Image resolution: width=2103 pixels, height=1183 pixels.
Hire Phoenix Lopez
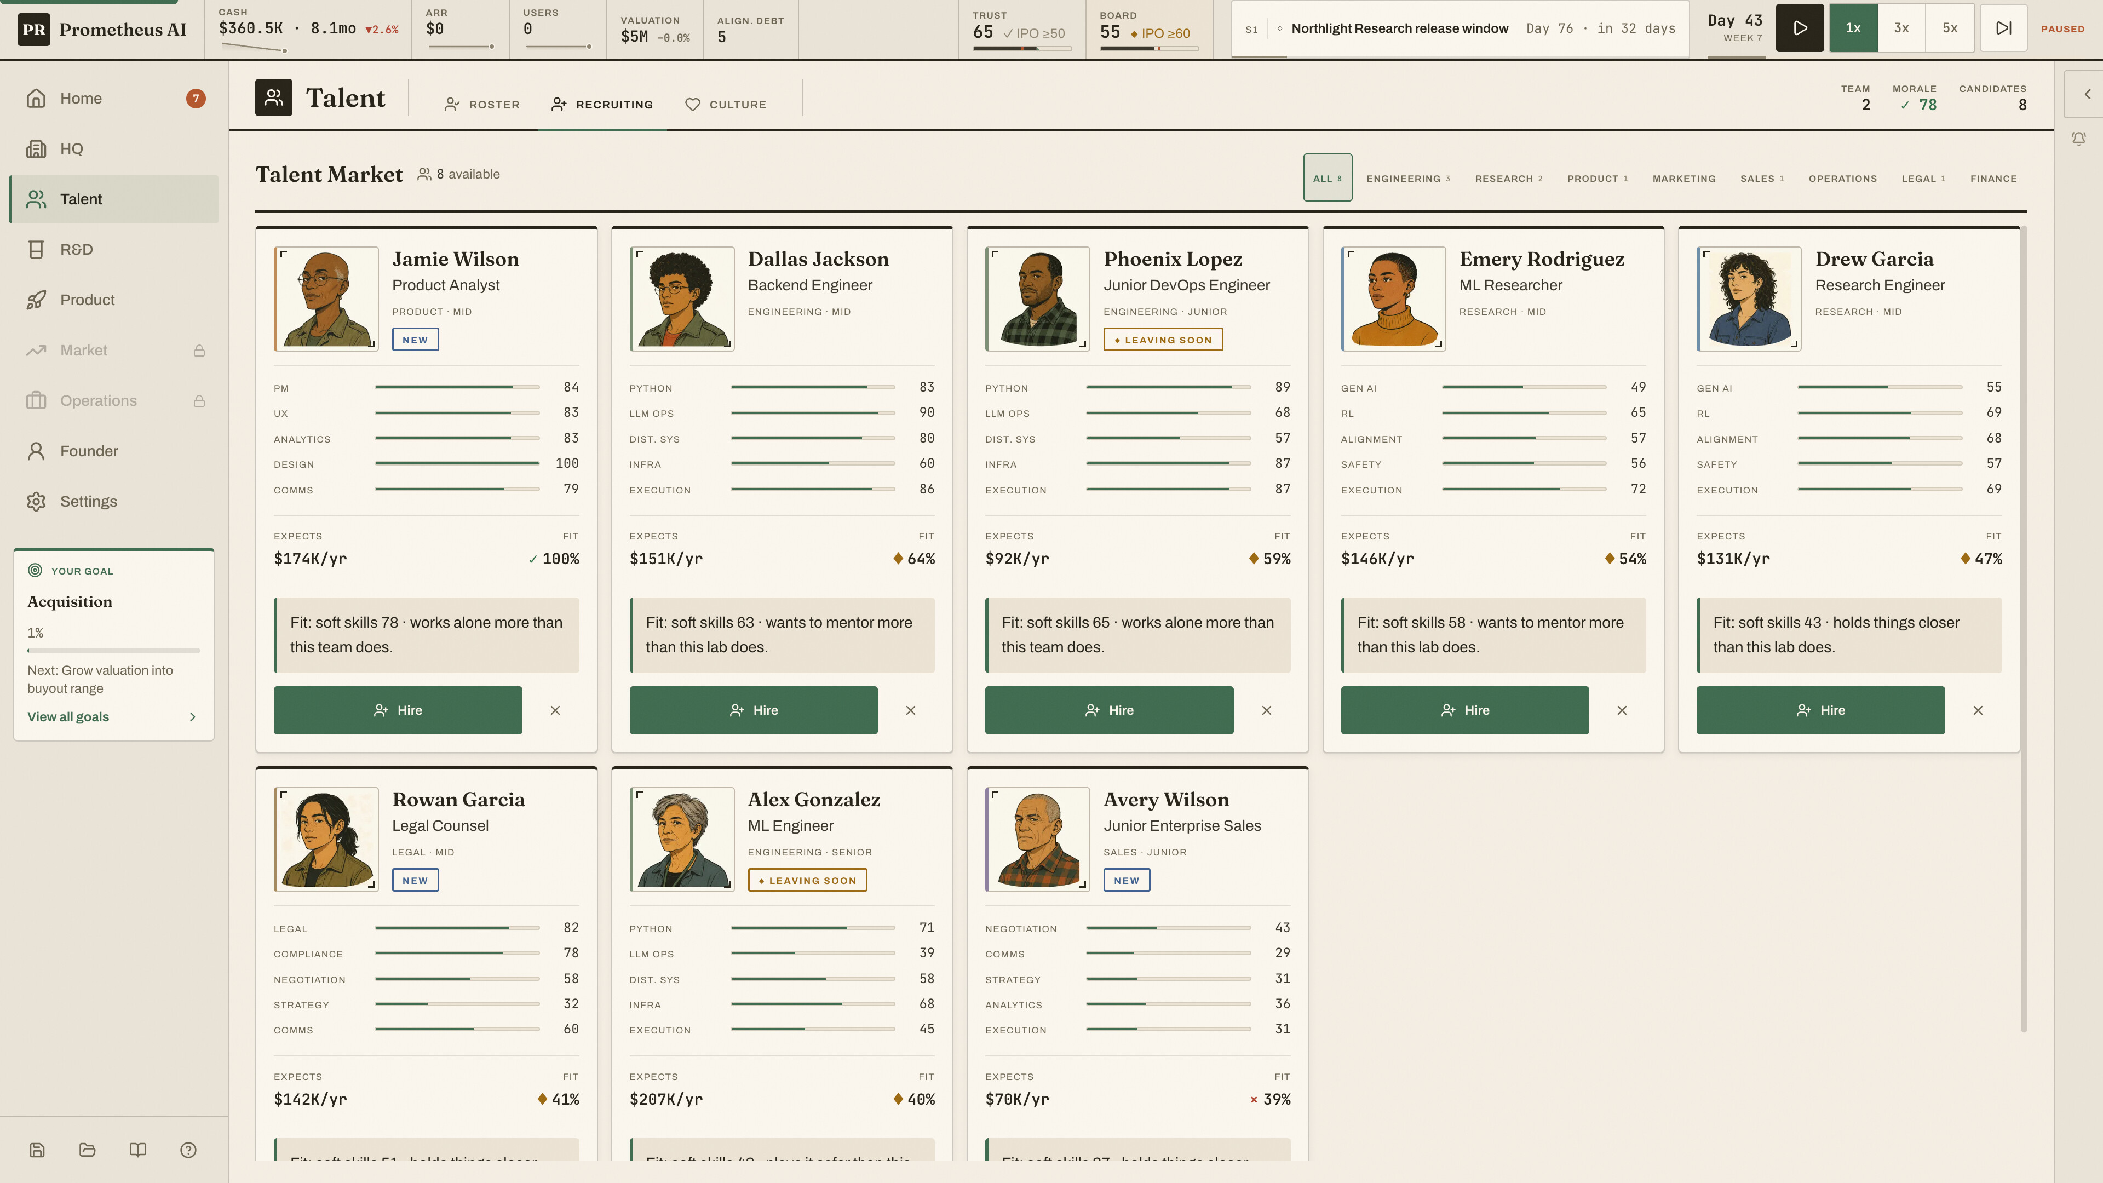[x=1108, y=710]
